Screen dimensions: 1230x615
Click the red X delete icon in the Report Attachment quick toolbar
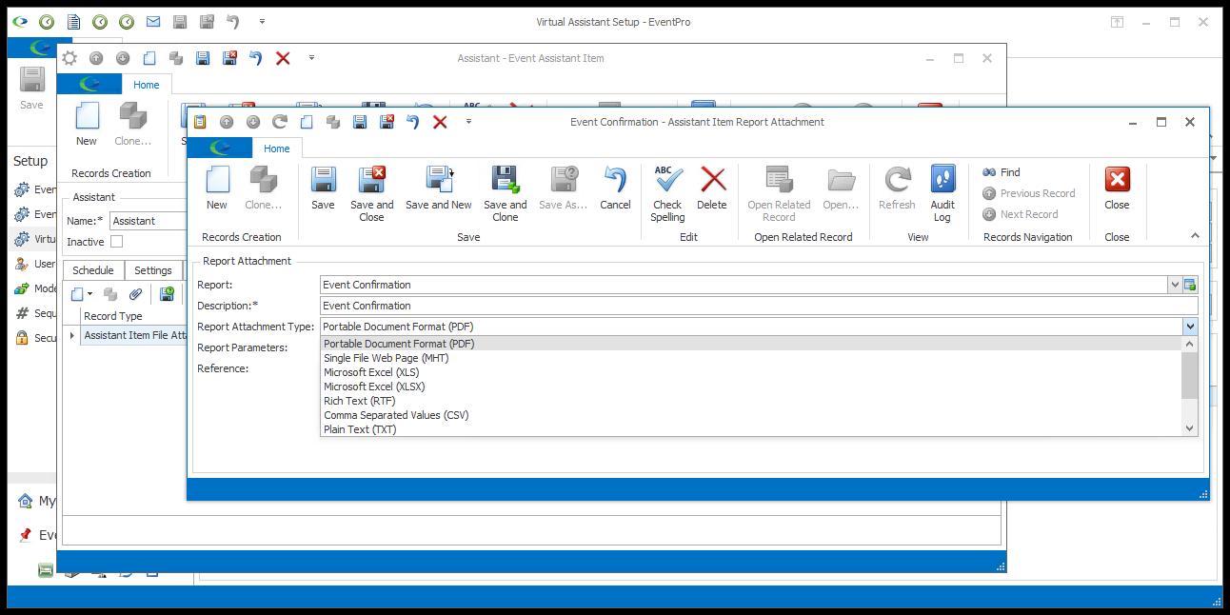[x=440, y=122]
